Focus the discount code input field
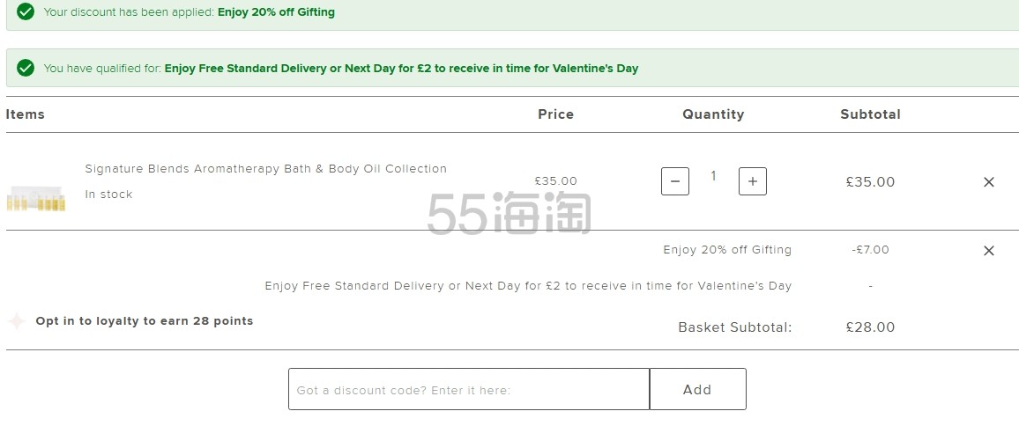Screen dimensions: 1019x426 tap(469, 389)
